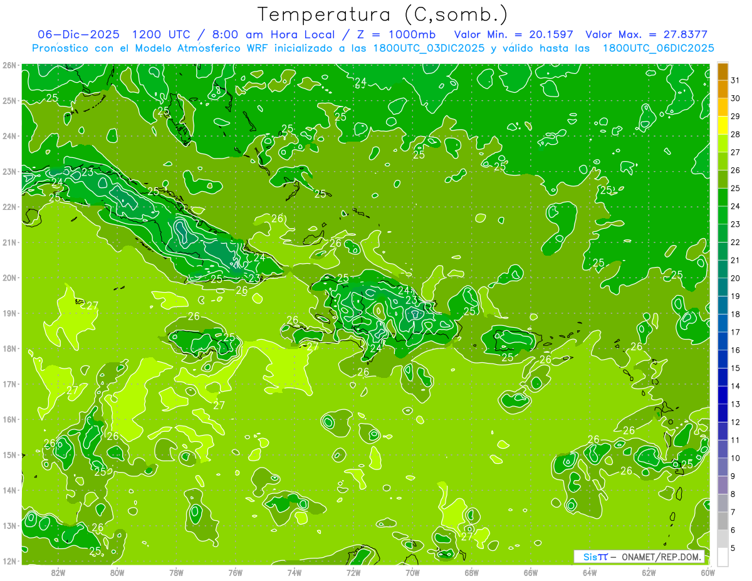The image size is (752, 581).
Task: Click the '62W' longitude axis label
Action: (x=649, y=572)
